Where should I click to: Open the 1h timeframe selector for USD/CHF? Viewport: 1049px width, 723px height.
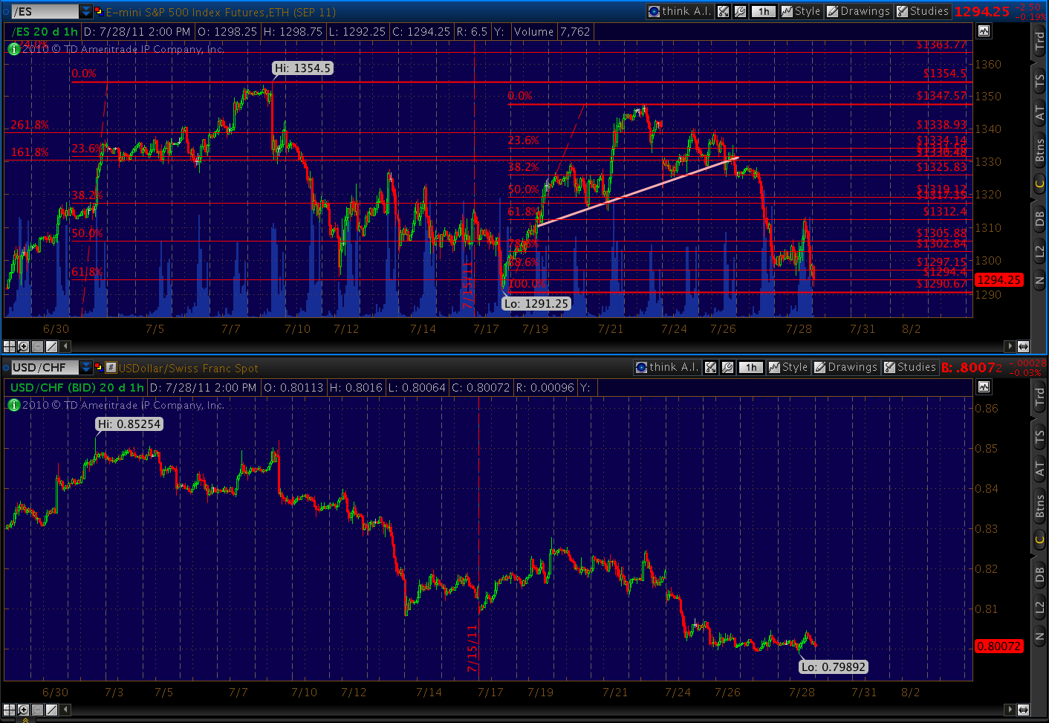click(751, 367)
